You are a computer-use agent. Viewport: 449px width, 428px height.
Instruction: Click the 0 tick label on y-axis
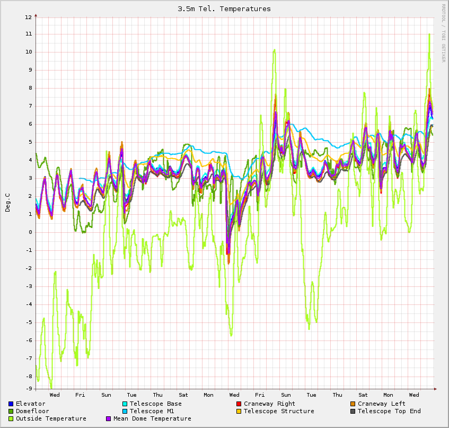[30, 232]
